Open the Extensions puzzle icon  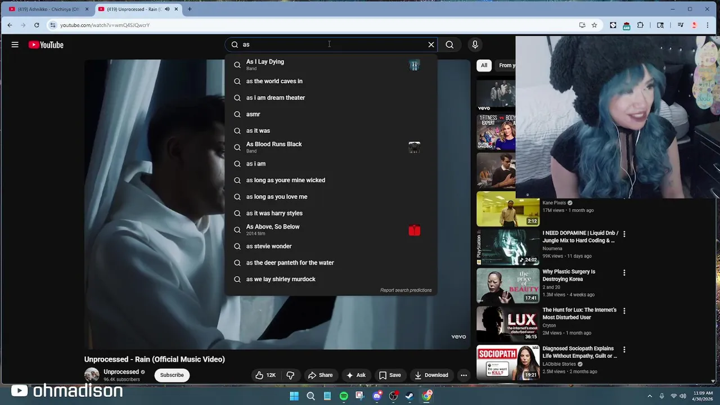point(640,25)
